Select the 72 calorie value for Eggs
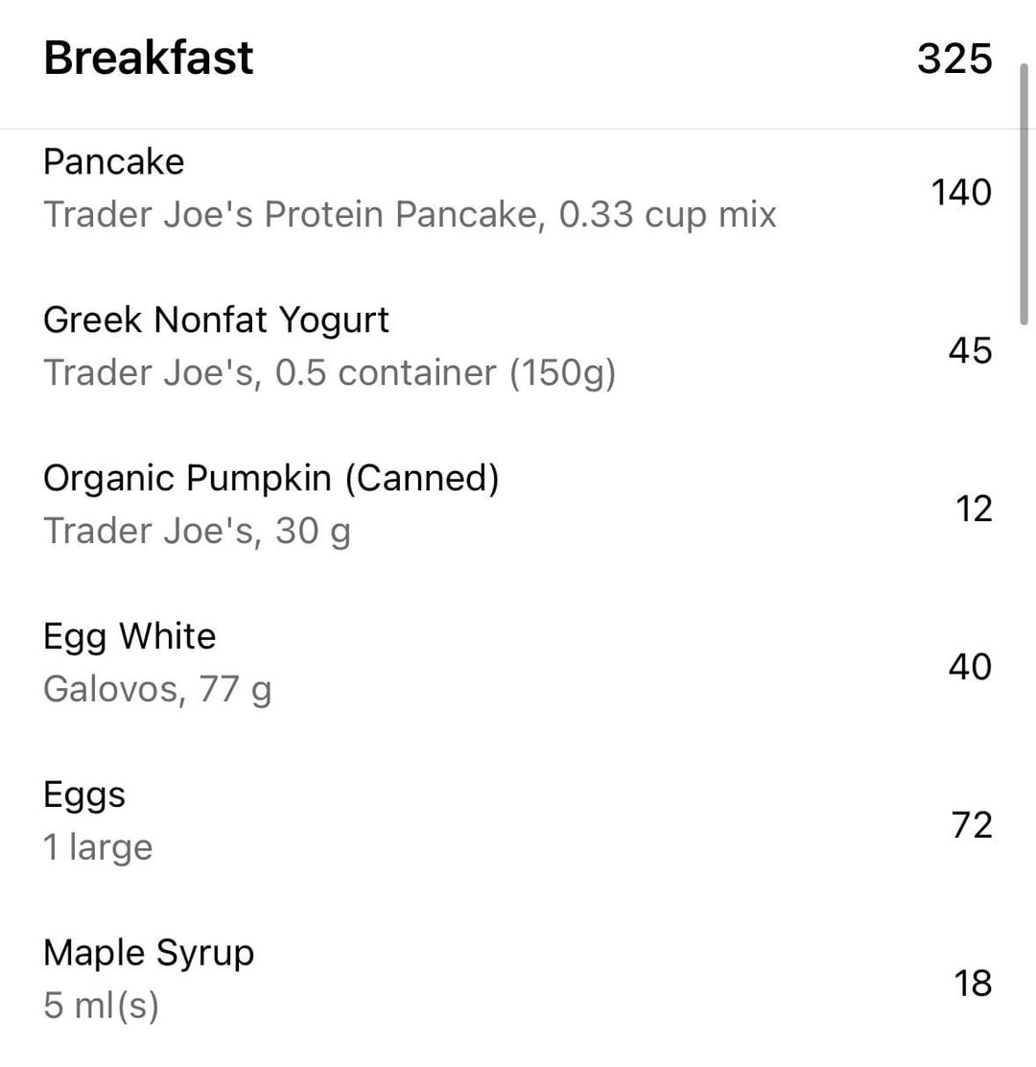 972,825
